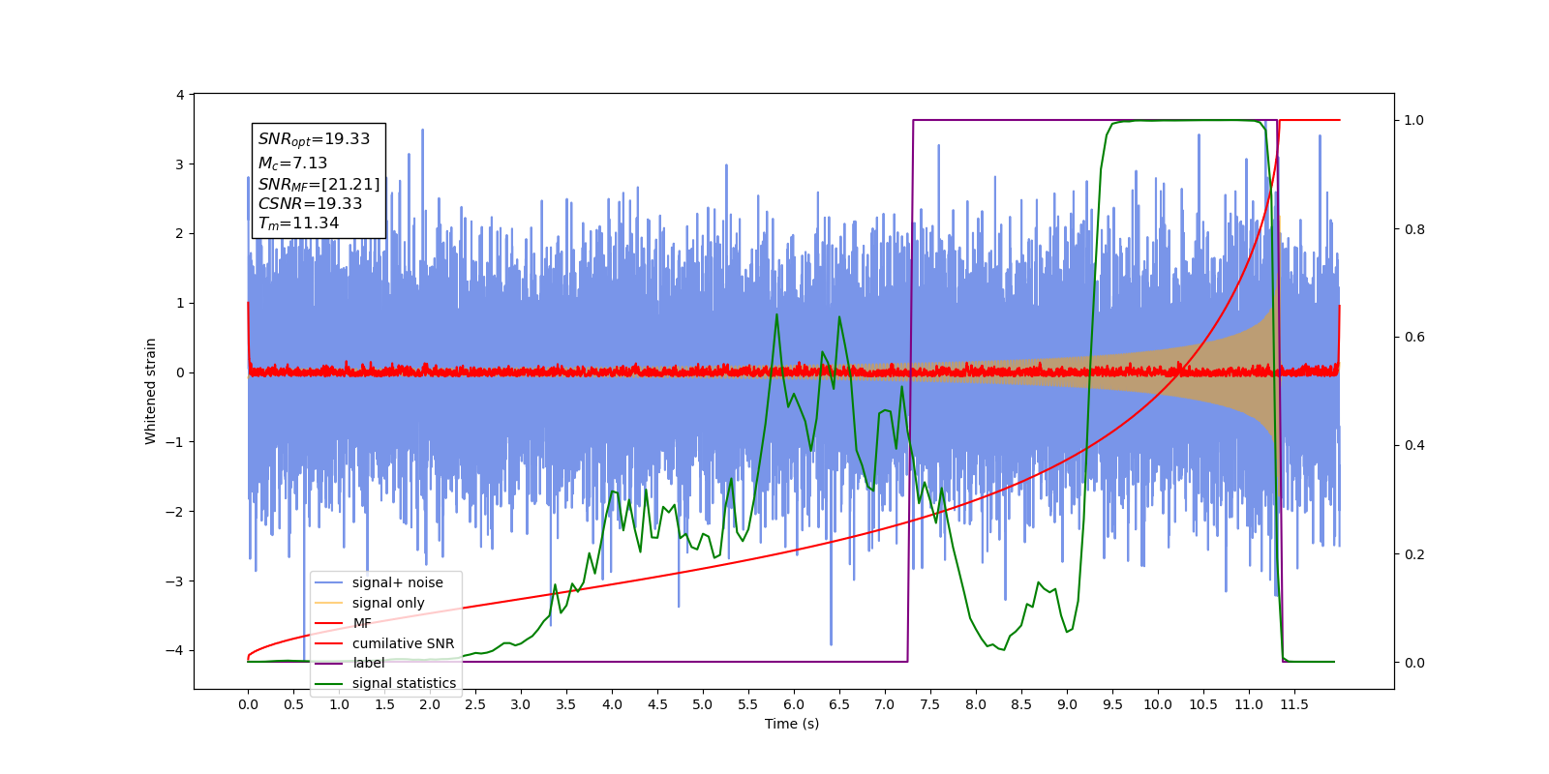Click the right y-axis tick label 0.6
1549x774 pixels.
pos(1414,337)
